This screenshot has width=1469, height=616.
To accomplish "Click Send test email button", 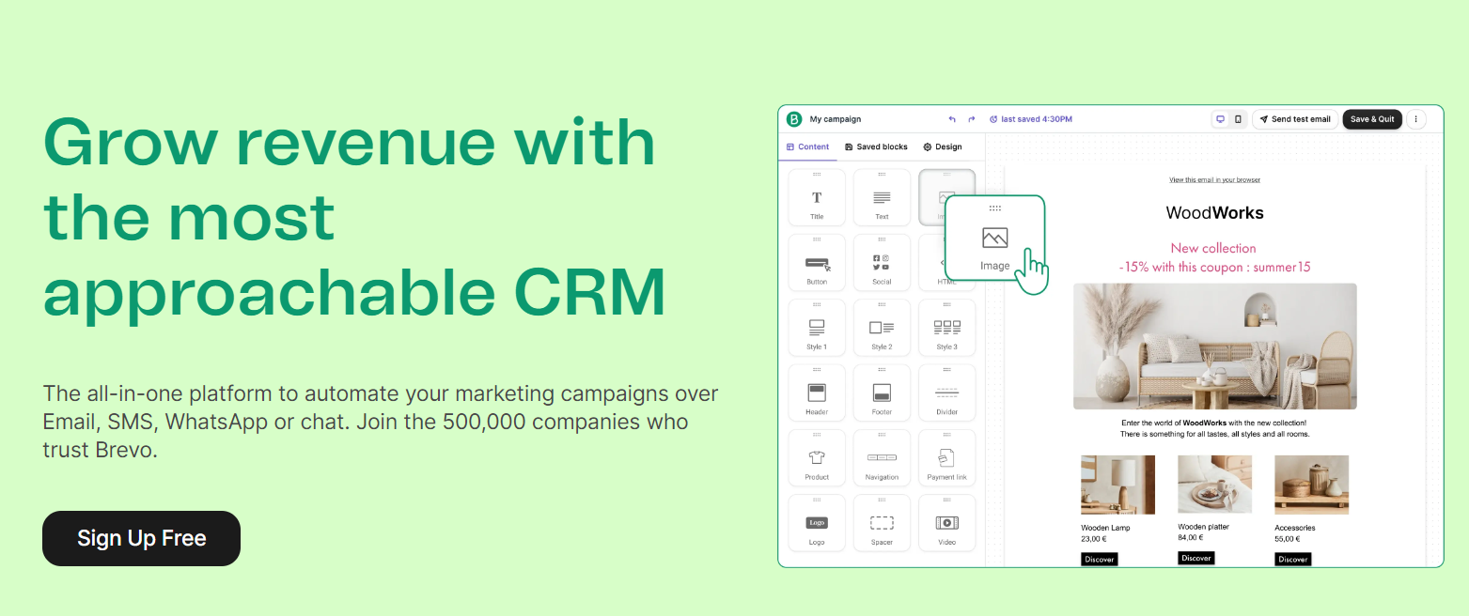I will (x=1295, y=119).
